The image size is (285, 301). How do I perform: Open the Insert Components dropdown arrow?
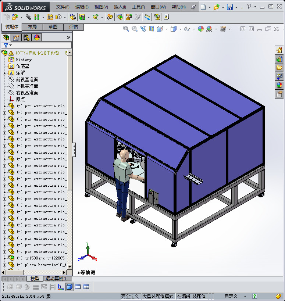[21, 18]
